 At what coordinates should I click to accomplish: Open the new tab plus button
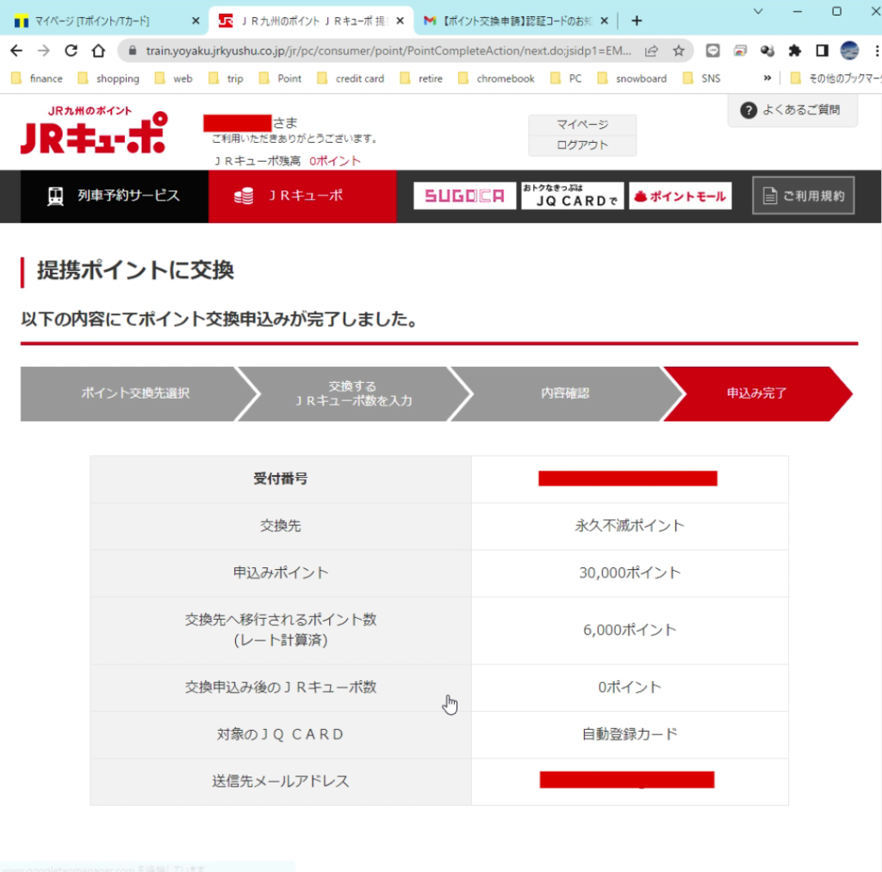click(x=637, y=21)
